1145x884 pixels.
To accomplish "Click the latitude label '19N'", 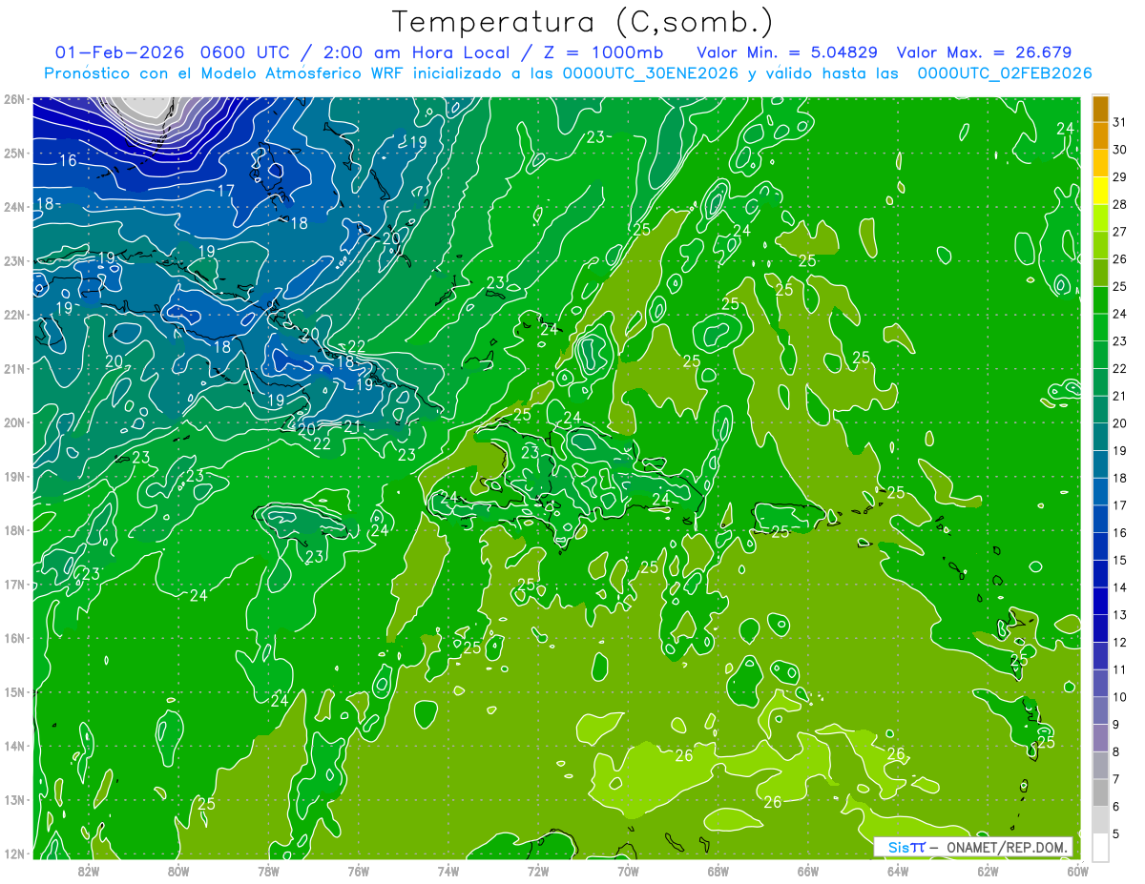I will [x=13, y=476].
